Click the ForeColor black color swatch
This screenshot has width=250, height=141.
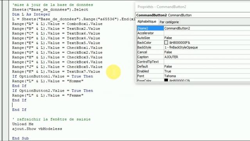click(x=166, y=80)
